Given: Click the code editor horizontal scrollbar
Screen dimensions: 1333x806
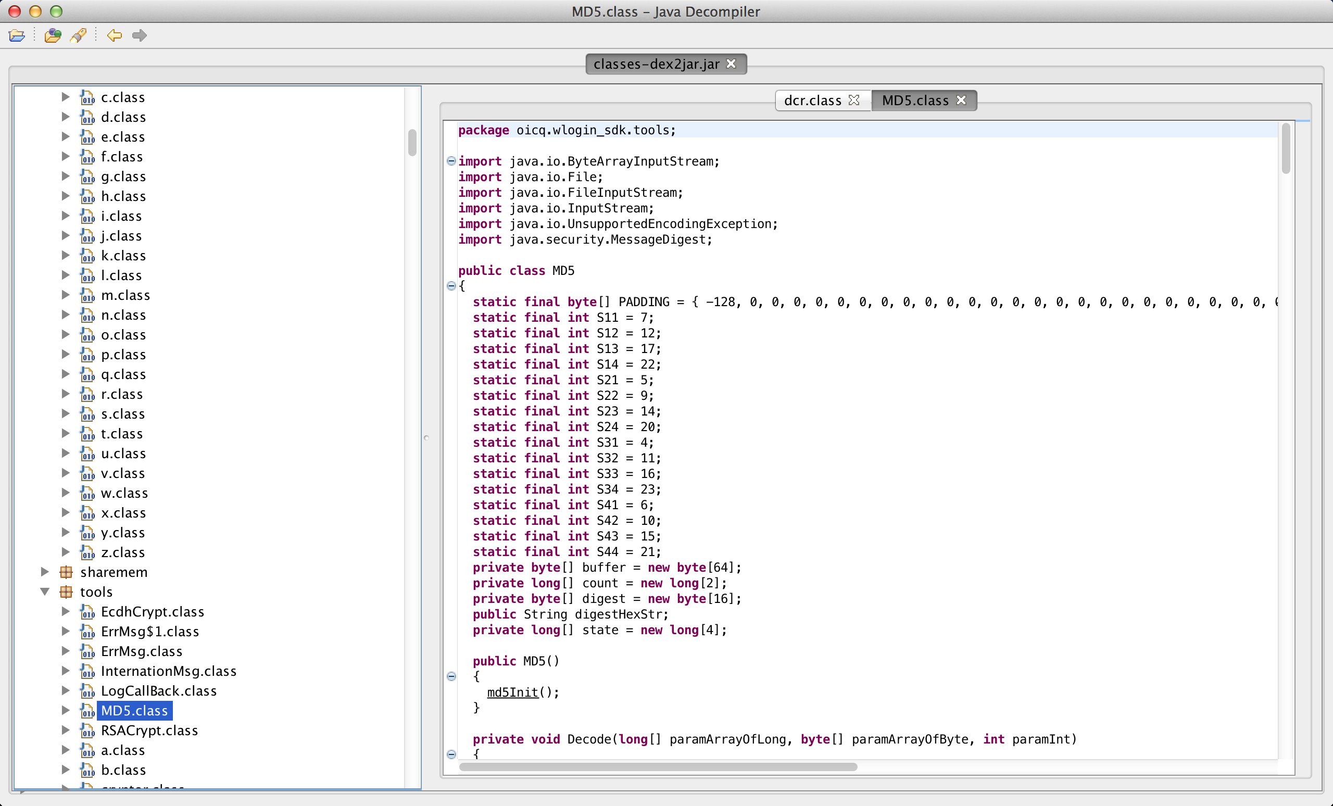Looking at the screenshot, I should tap(657, 766).
